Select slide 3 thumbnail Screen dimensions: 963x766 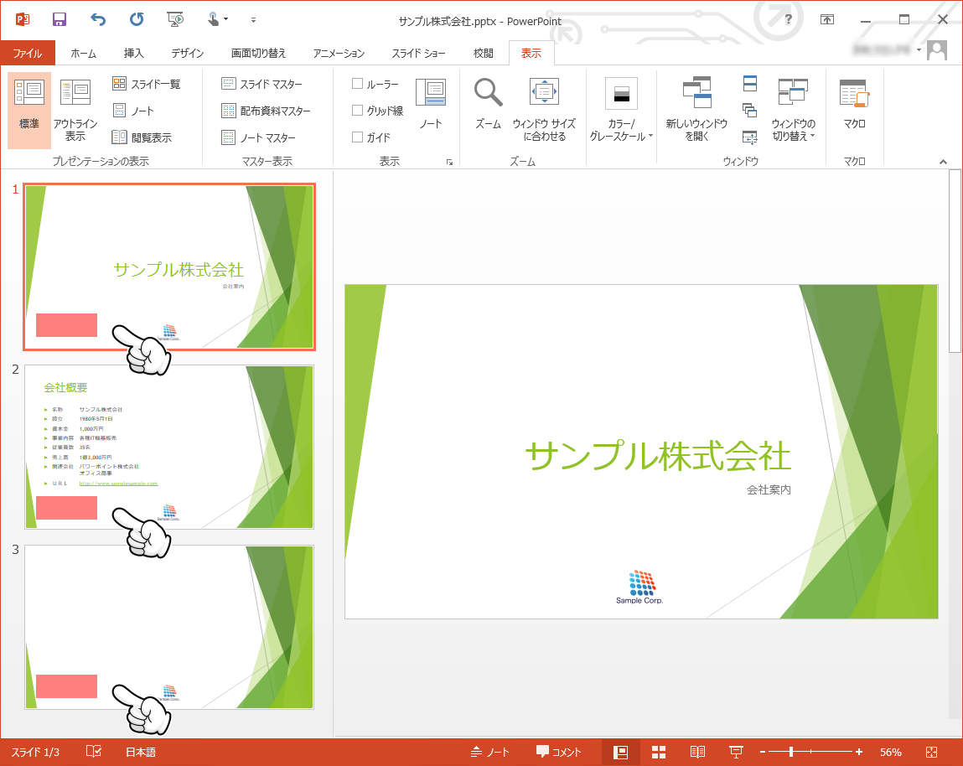(x=169, y=627)
